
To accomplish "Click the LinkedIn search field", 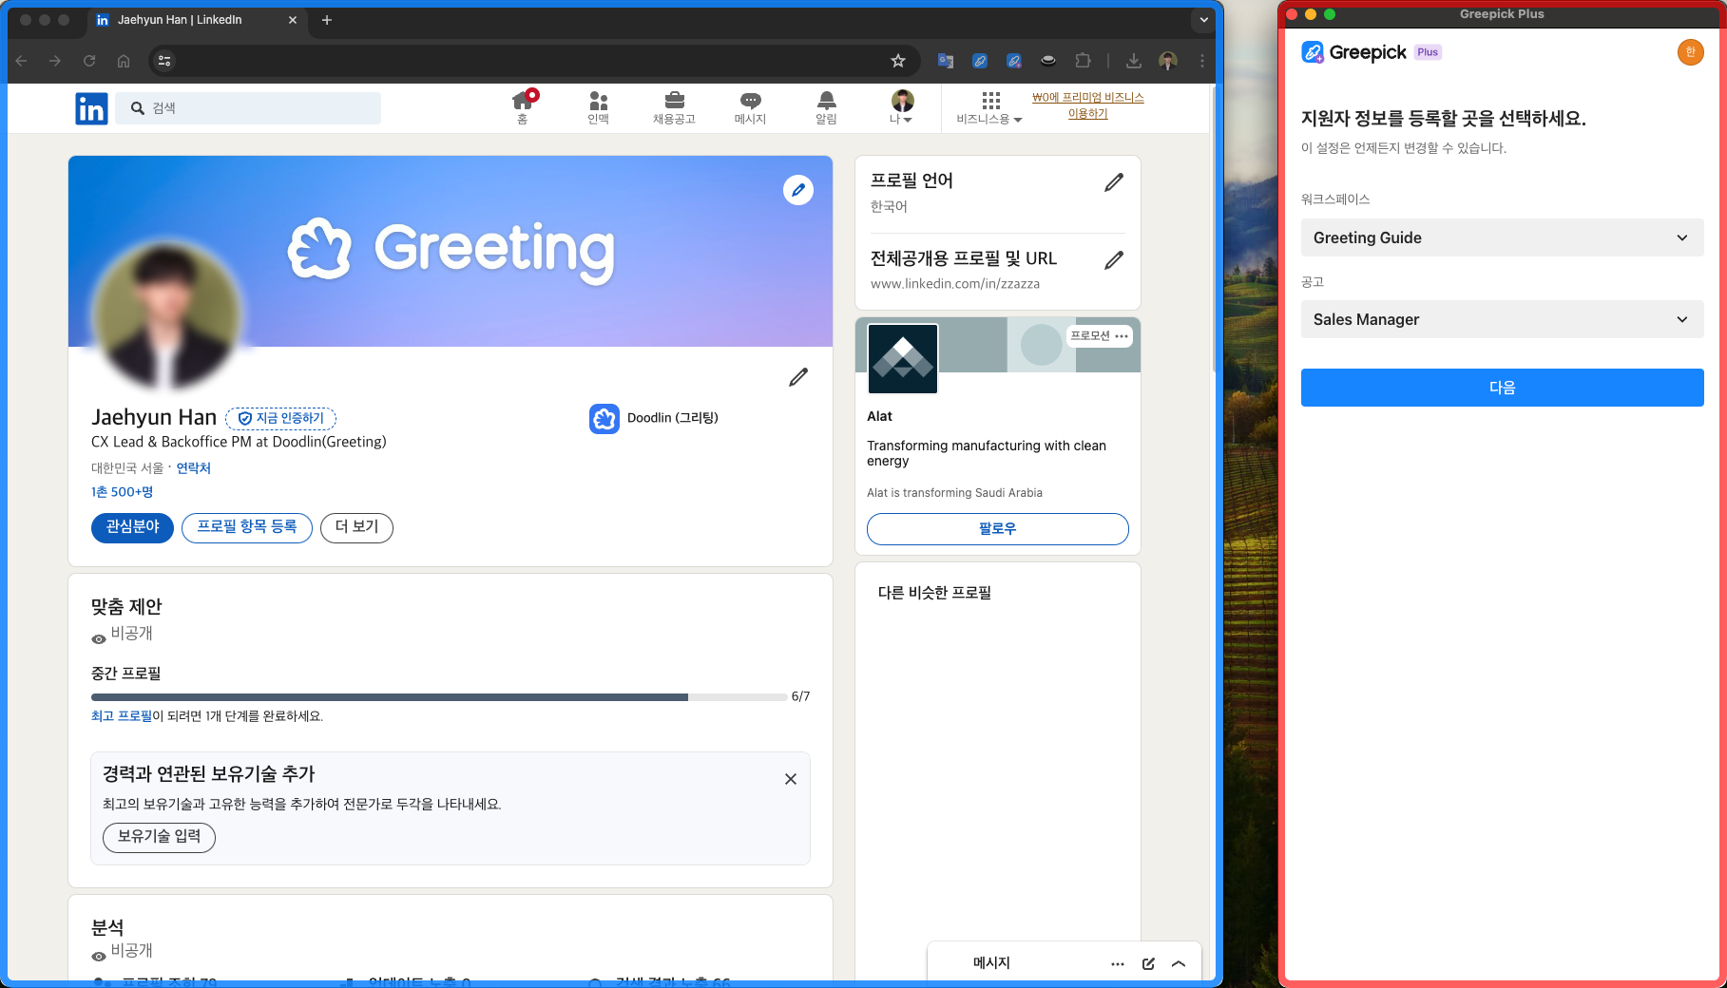I will coord(249,108).
